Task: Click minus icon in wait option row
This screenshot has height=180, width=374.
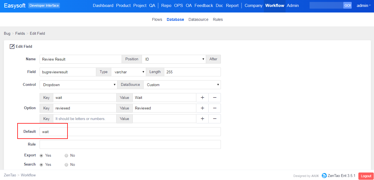Action: point(215,97)
